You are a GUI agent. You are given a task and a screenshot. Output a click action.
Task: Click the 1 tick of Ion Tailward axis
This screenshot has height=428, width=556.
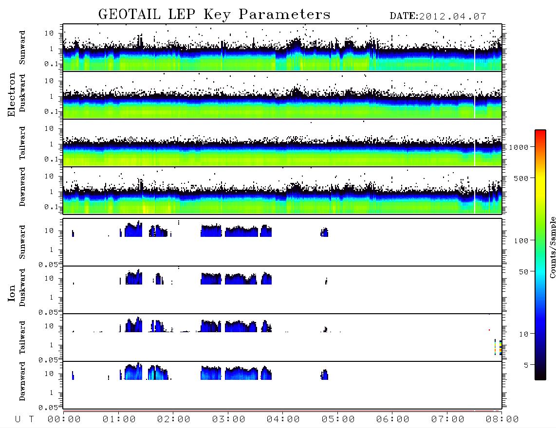(x=52, y=345)
